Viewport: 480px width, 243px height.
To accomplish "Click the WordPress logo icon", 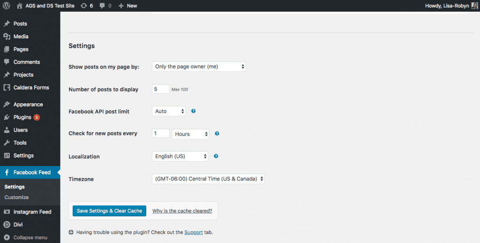I will point(7,6).
